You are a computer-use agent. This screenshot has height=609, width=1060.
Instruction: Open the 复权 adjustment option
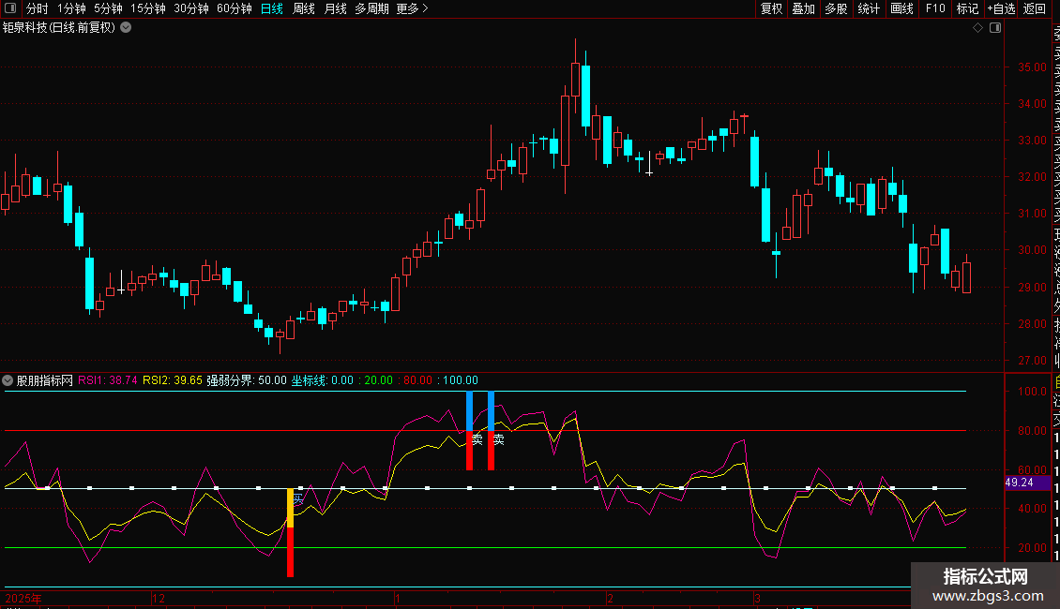click(771, 8)
